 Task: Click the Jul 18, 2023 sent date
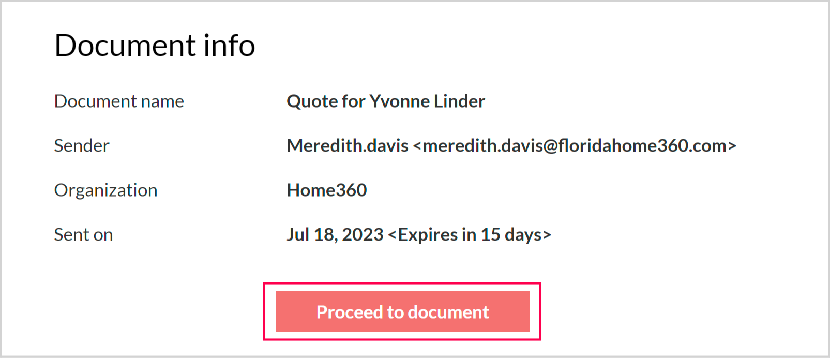point(335,235)
